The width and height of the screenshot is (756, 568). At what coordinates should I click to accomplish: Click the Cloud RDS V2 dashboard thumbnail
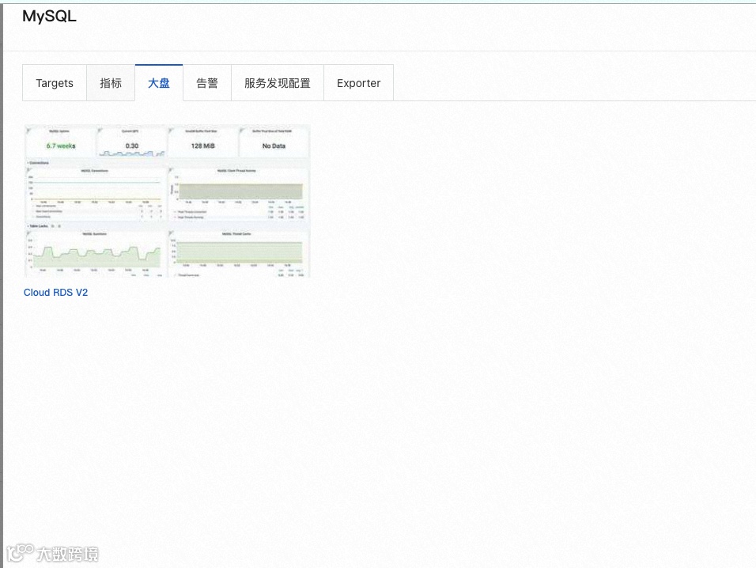click(168, 201)
